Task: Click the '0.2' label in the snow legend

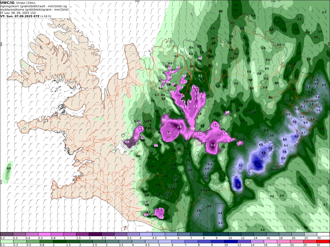Action: pyautogui.click(x=2, y=238)
